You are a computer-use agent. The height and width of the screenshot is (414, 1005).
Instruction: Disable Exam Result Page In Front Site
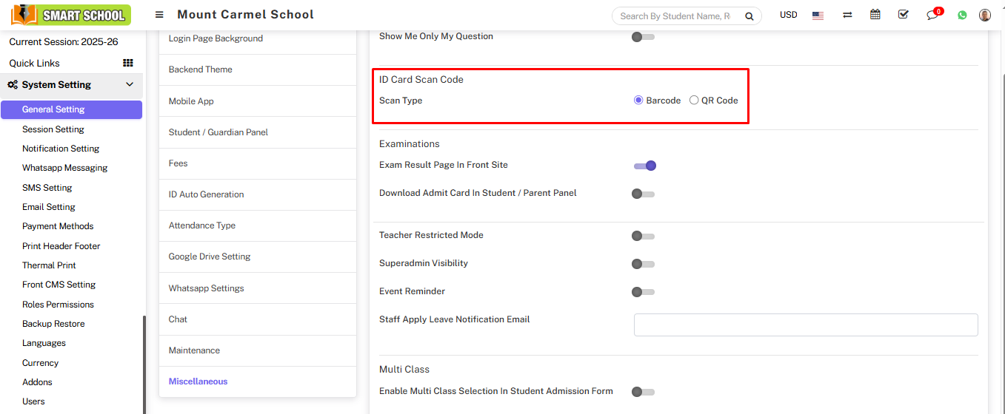644,166
